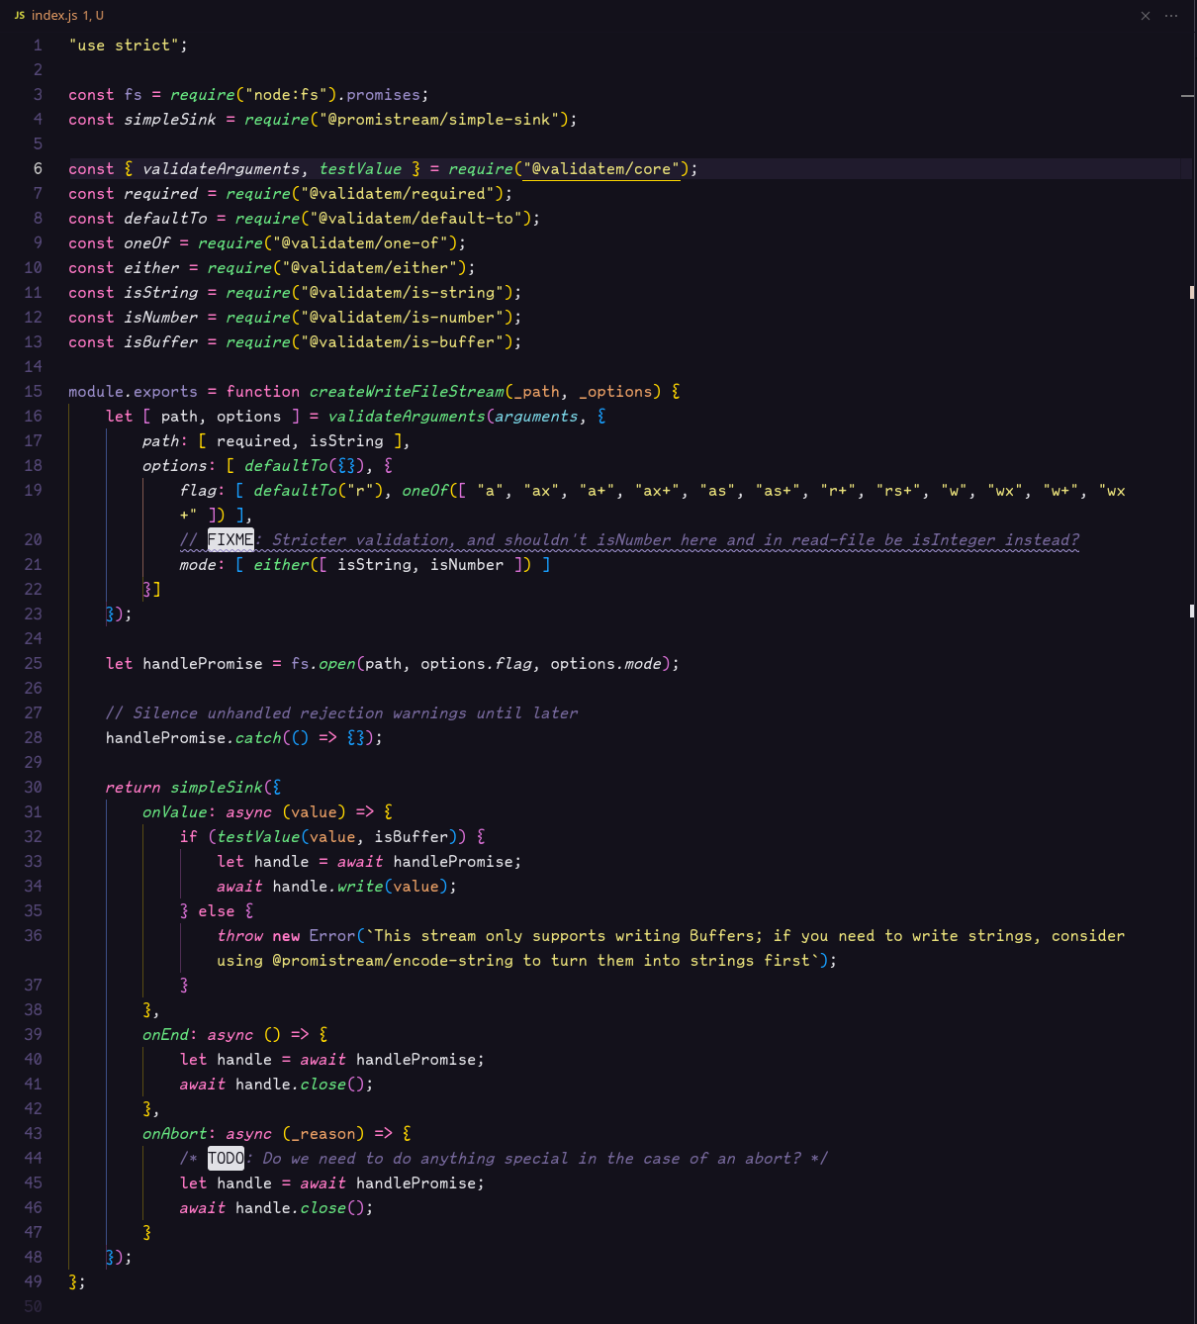The height and width of the screenshot is (1324, 1197).
Task: Click the JS file icon on tab
Action: tap(20, 16)
